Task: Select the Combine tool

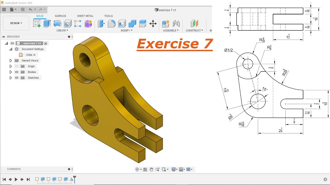Action: (x=132, y=24)
